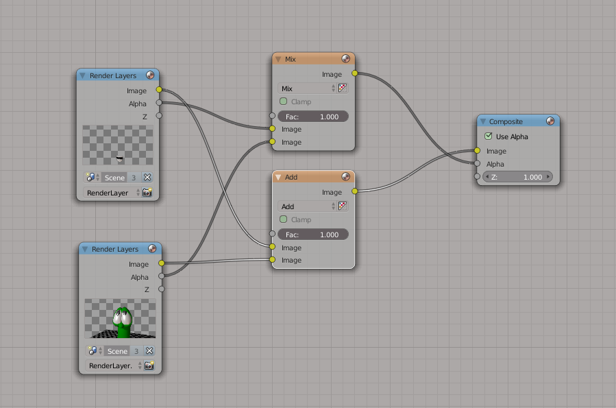Unlink scene with X on top Render Layers
Screen dimensions: 616x408
147,178
